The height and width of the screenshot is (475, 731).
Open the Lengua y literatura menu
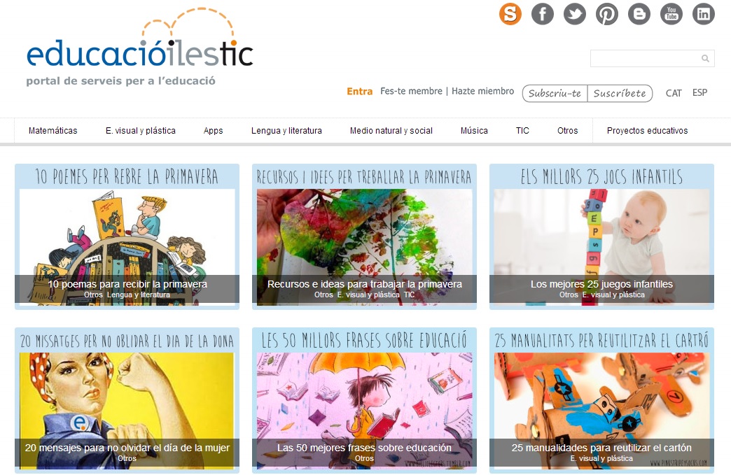point(286,131)
